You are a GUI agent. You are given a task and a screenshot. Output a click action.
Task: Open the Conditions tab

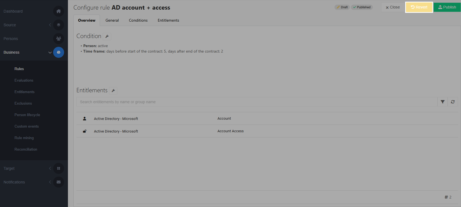pyautogui.click(x=138, y=20)
